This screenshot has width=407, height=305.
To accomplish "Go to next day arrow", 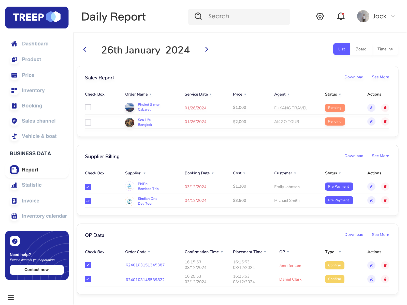I will pyautogui.click(x=207, y=49).
